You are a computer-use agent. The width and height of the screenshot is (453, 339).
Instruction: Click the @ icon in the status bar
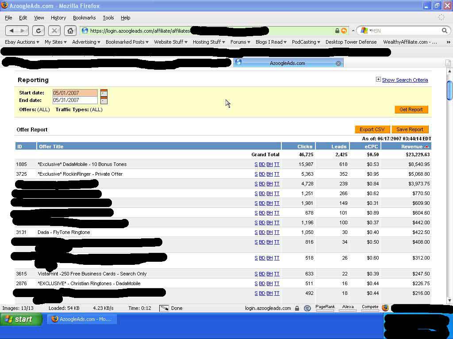coord(307,308)
